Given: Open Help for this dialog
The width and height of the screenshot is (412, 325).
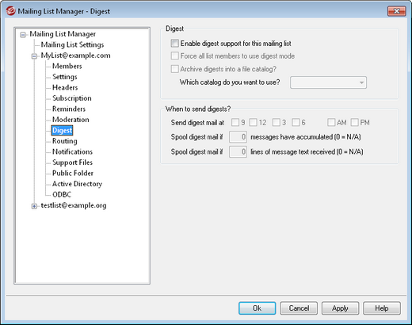Looking at the screenshot, I should click(x=382, y=308).
